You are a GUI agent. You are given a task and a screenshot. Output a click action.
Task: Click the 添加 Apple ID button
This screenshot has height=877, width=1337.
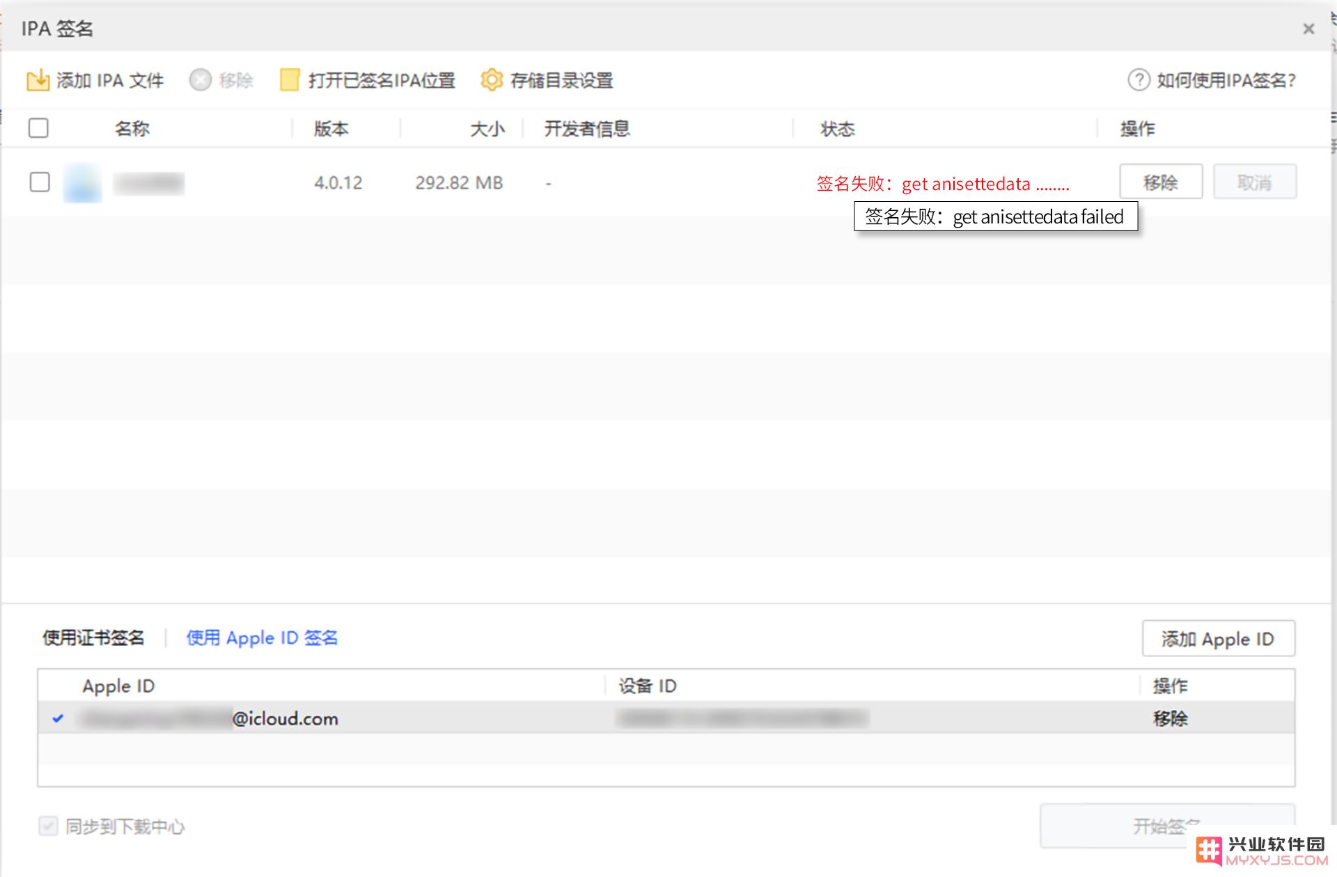(x=1219, y=638)
